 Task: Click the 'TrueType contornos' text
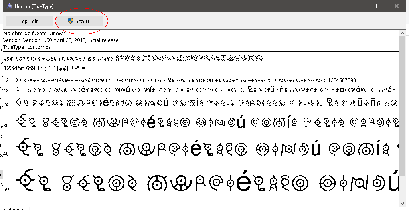click(x=27, y=47)
